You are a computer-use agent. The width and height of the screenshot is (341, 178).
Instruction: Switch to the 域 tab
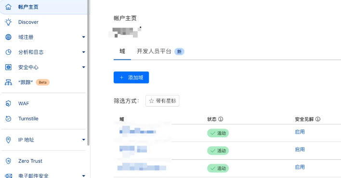point(122,51)
